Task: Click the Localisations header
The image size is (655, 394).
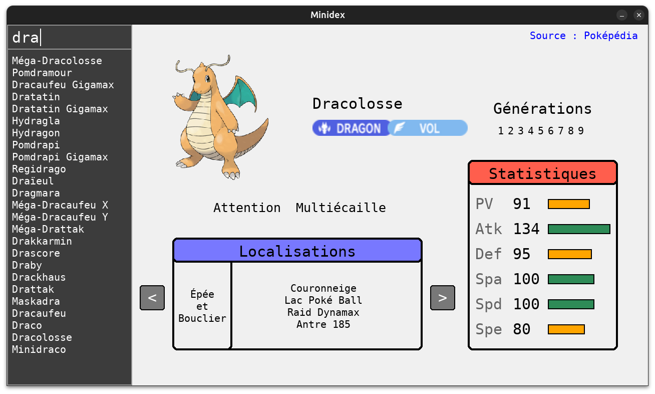Action: [297, 251]
